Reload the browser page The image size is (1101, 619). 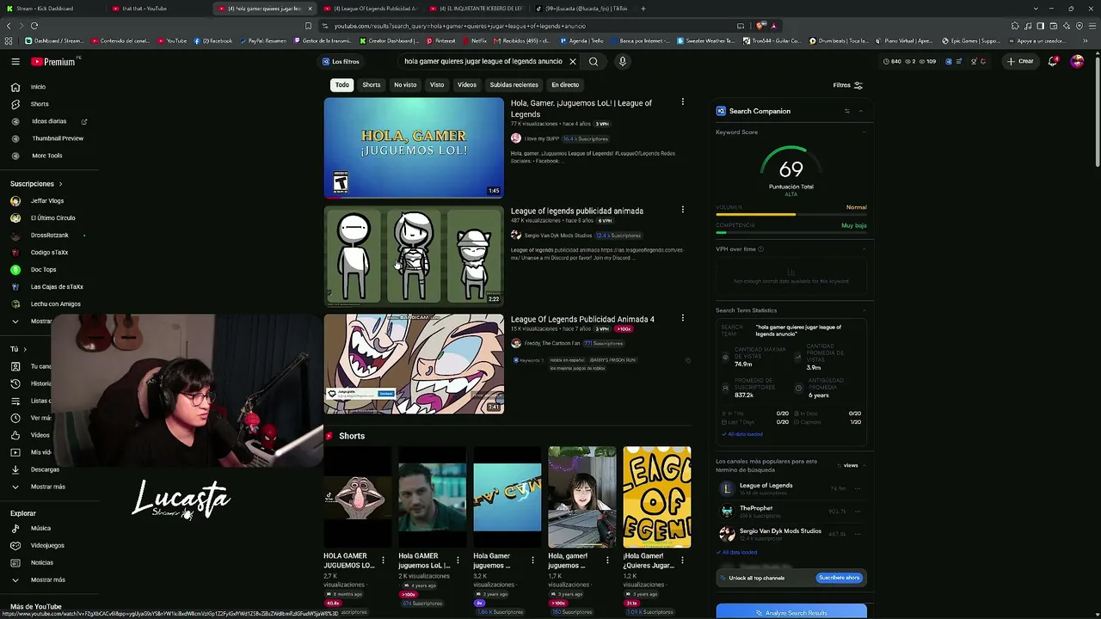[x=34, y=26]
